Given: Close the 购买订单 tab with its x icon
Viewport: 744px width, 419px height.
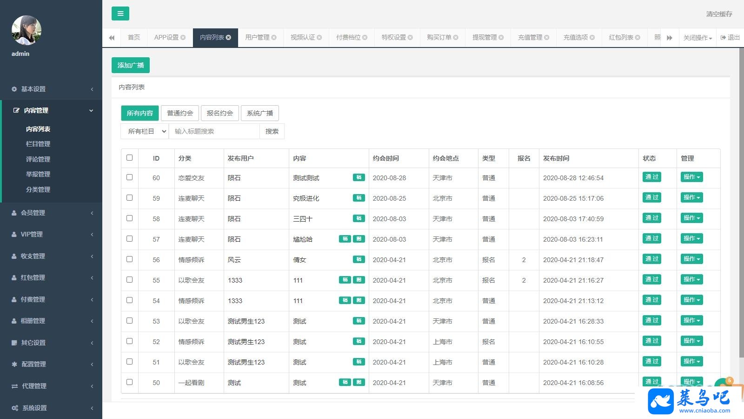Looking at the screenshot, I should (456, 37).
